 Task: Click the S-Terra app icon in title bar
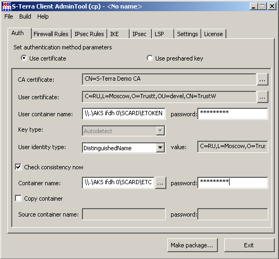(x=6, y=6)
